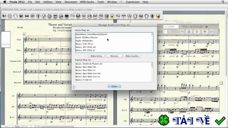Open the Document menu
This screenshot has height=128, width=228.
click(71, 2)
